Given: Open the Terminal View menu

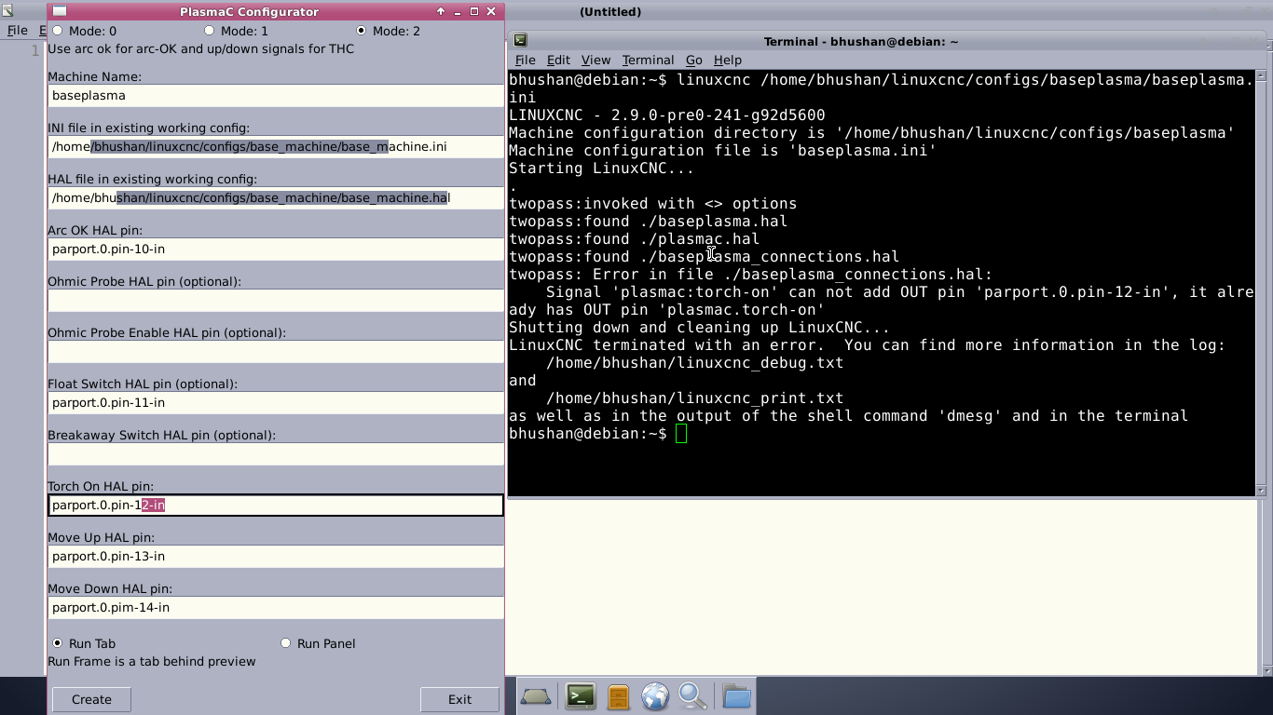Looking at the screenshot, I should click(595, 60).
